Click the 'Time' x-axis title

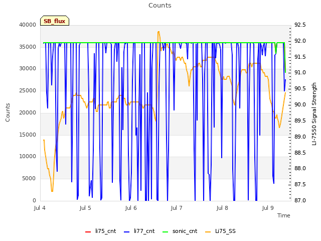pos(284,215)
